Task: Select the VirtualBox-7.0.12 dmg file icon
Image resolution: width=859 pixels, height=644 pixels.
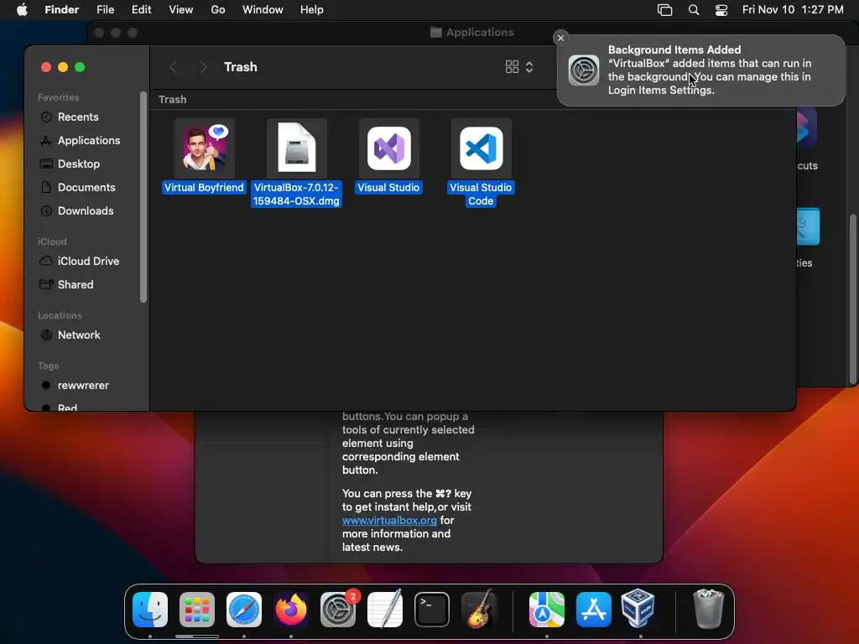Action: tap(296, 148)
